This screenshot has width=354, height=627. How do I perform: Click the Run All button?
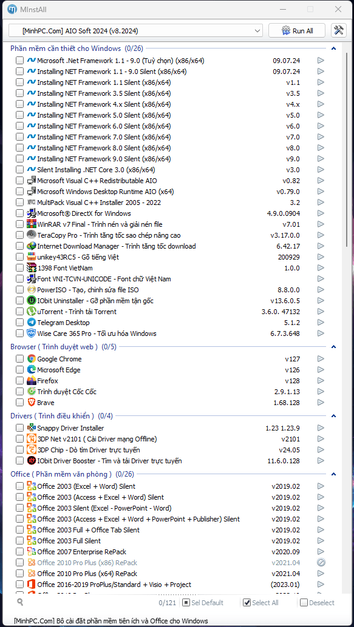(x=298, y=30)
